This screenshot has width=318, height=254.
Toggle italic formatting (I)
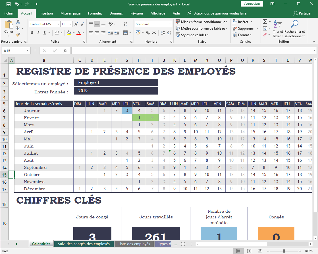click(x=38, y=33)
